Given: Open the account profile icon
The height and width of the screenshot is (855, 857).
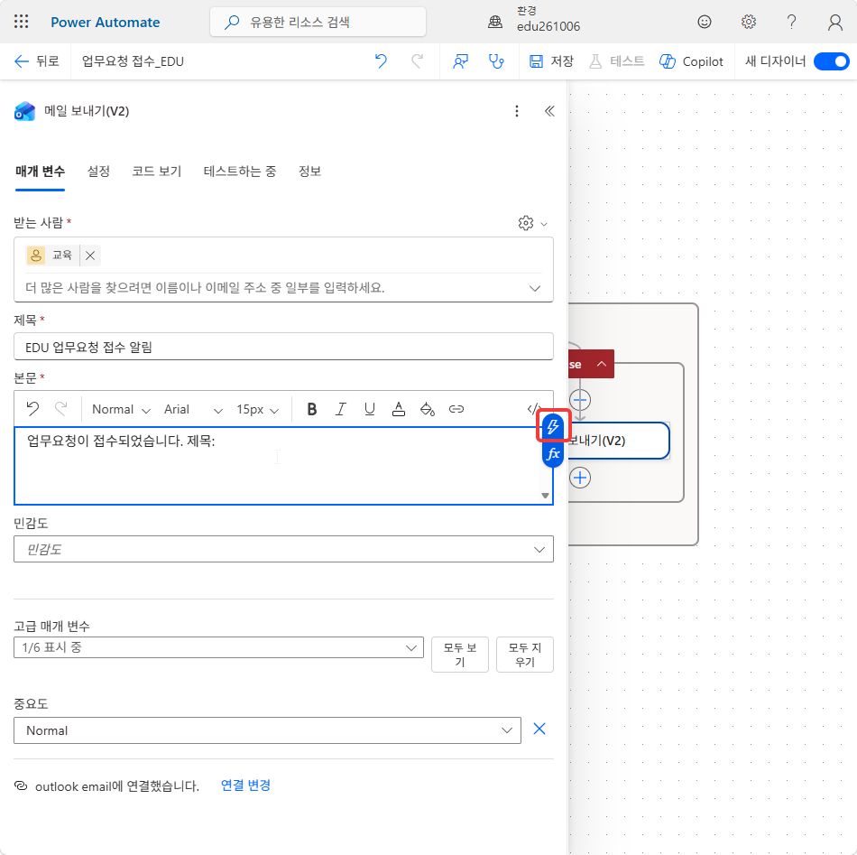Looking at the screenshot, I should (x=834, y=22).
